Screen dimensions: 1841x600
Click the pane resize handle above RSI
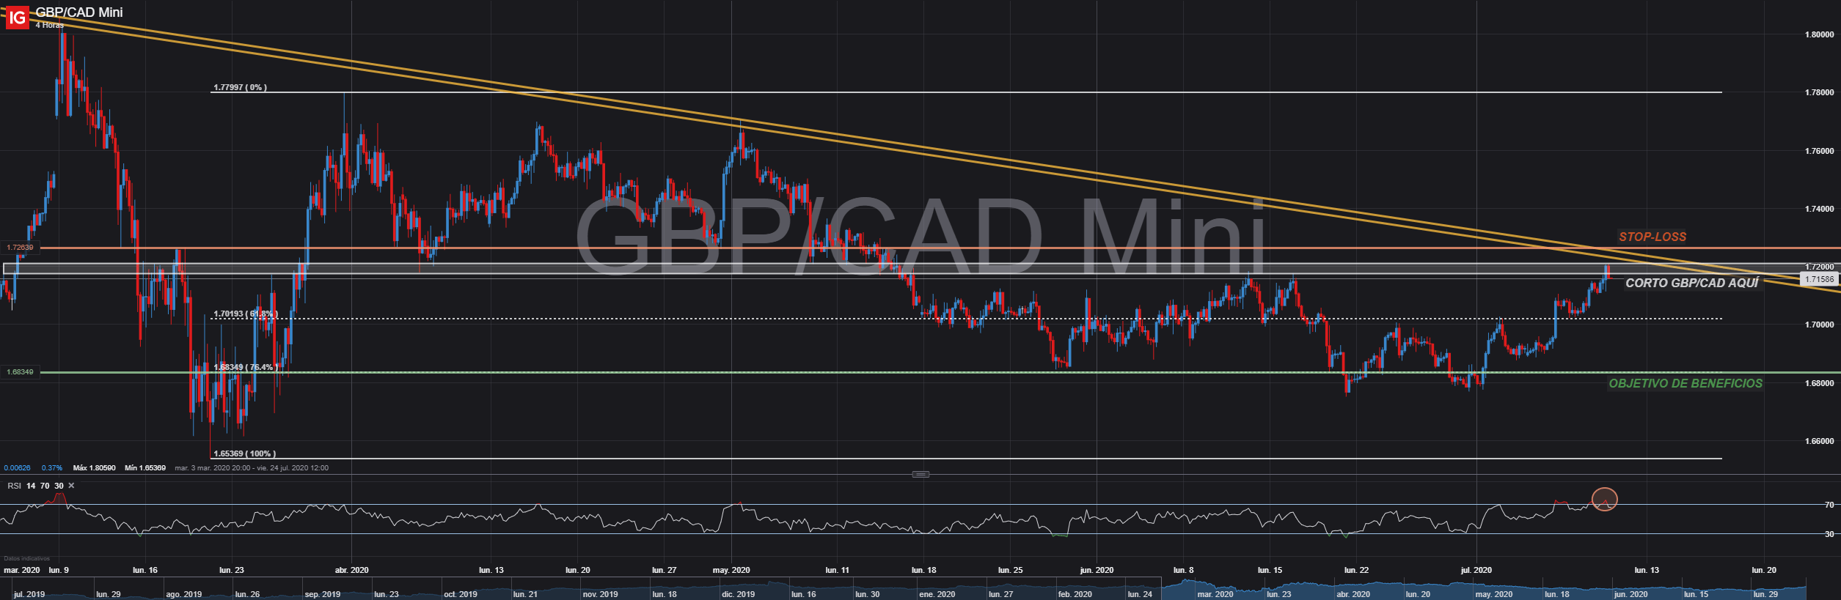click(x=920, y=474)
